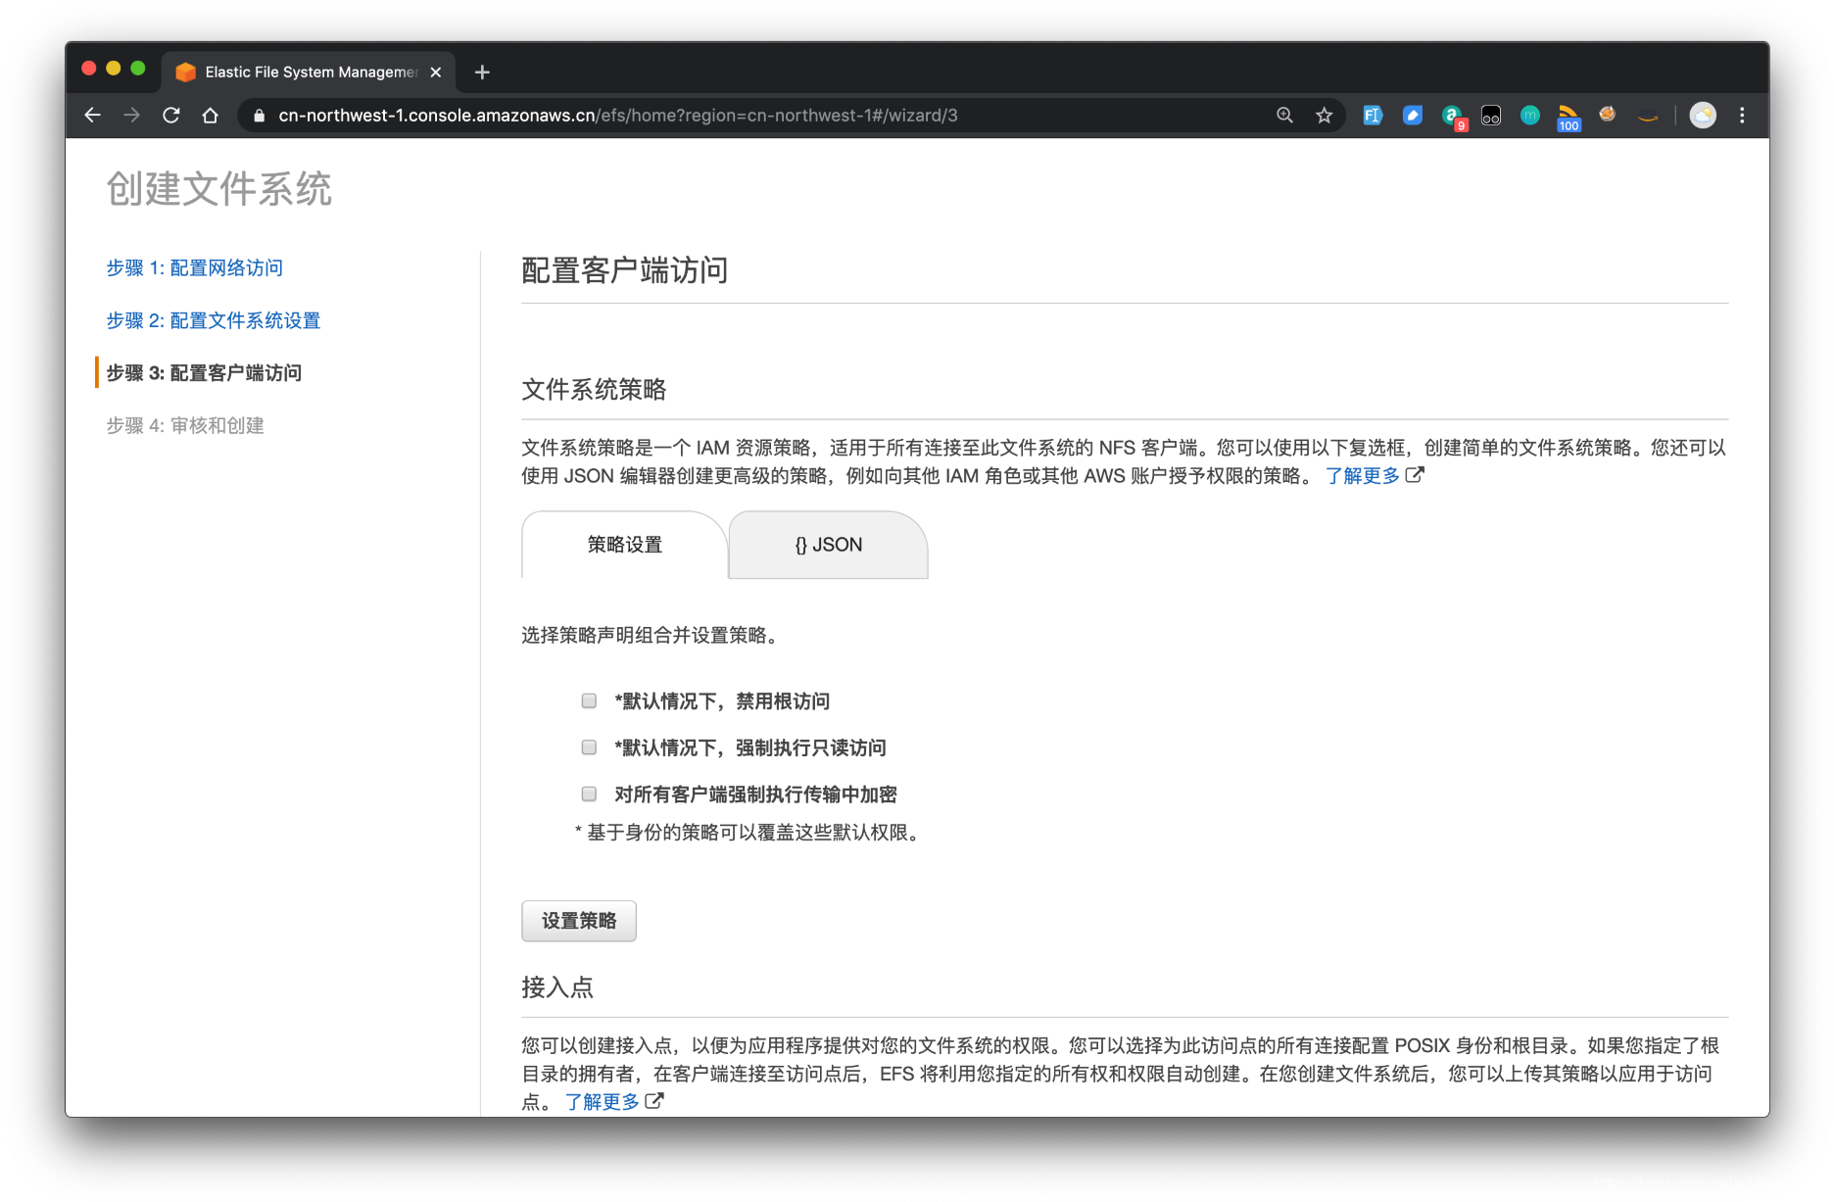The height and width of the screenshot is (1202, 1834).
Task: Click the note 基于身份的策略可以覆盖这些默认权限
Action: click(750, 833)
